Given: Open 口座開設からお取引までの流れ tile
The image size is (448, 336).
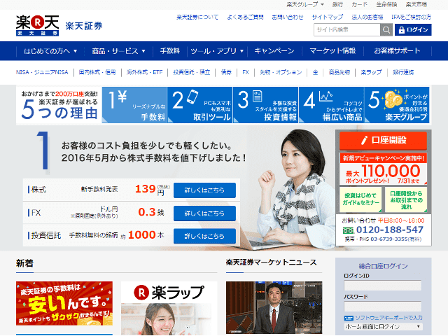Looking at the screenshot, I should (406, 199).
